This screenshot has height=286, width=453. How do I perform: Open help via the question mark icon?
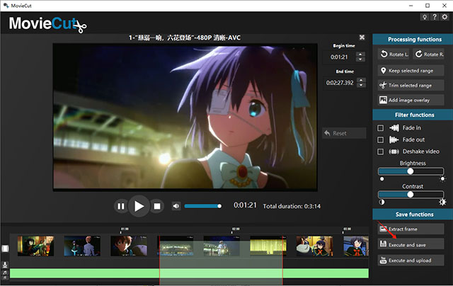(434, 16)
